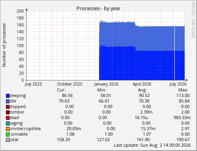Click the stopped legend color swatch
The height and width of the screenshot is (151, 197).
[x=8, y=107]
